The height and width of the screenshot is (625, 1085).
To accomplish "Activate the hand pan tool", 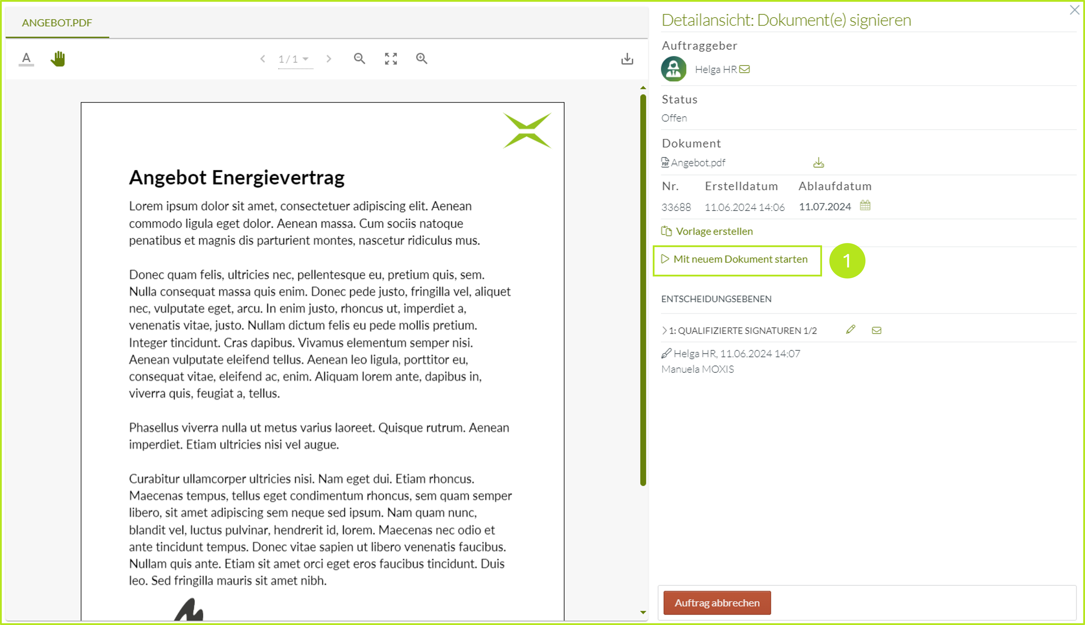I will (x=58, y=58).
